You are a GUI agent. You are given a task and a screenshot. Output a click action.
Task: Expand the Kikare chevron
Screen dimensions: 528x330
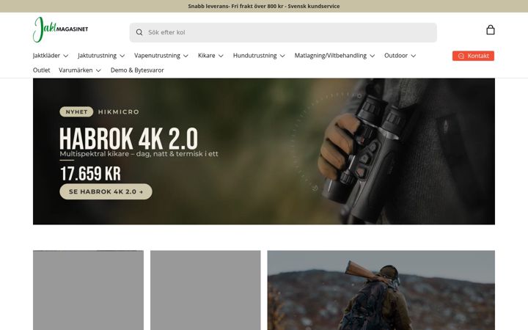coord(221,56)
